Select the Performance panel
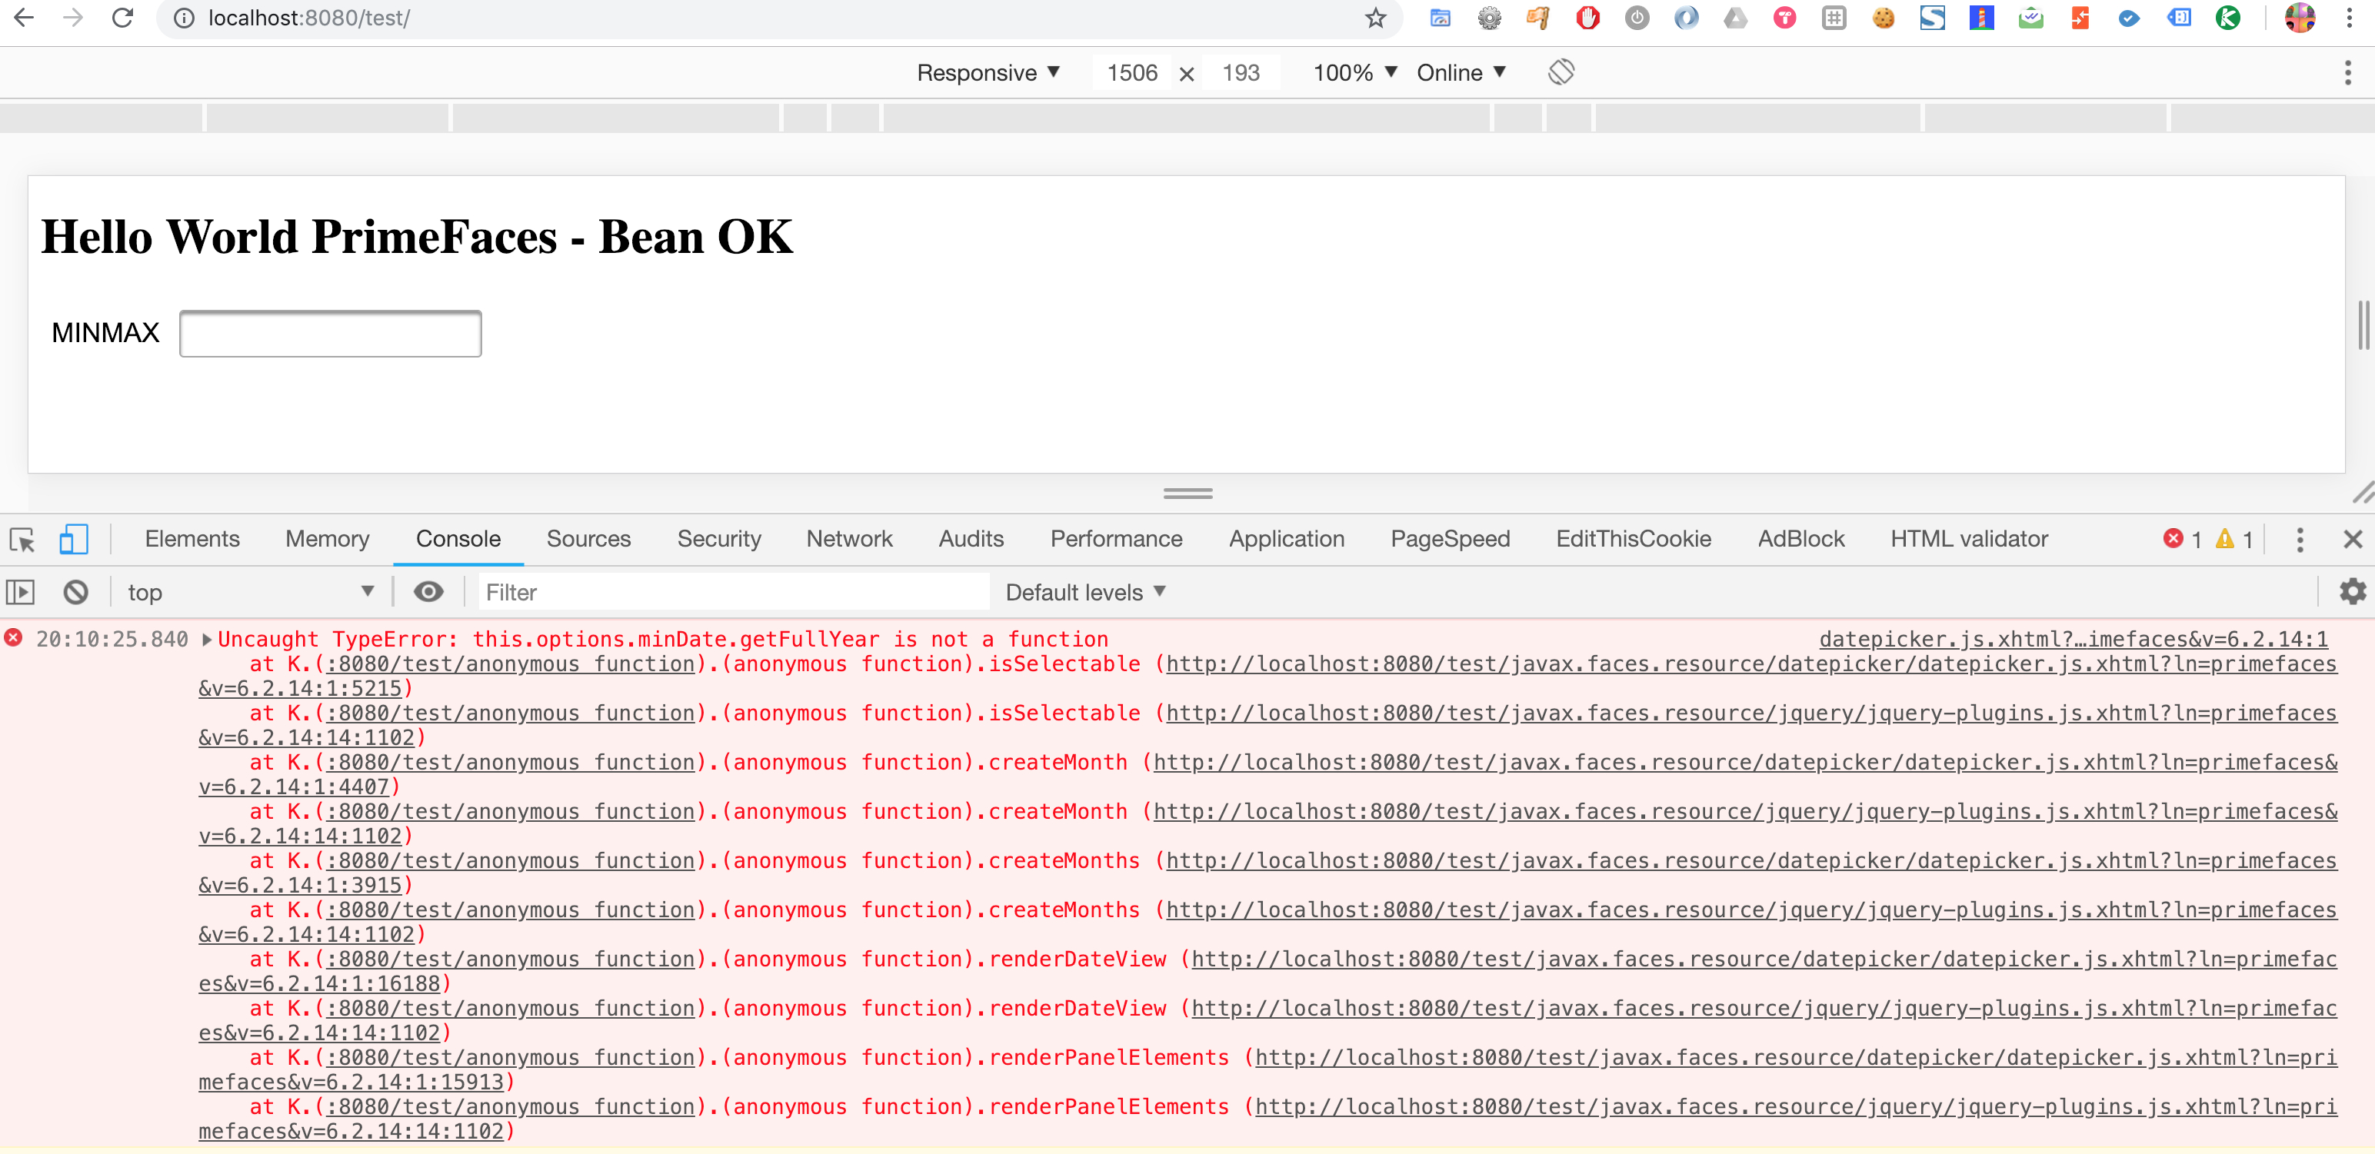Viewport: 2375px width, 1154px height. 1118,539
